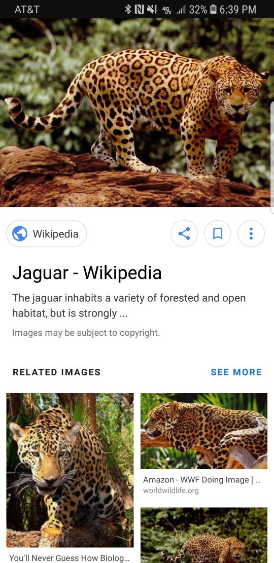Tap the share icon
Screen dimensions: 274x563
pos(184,234)
